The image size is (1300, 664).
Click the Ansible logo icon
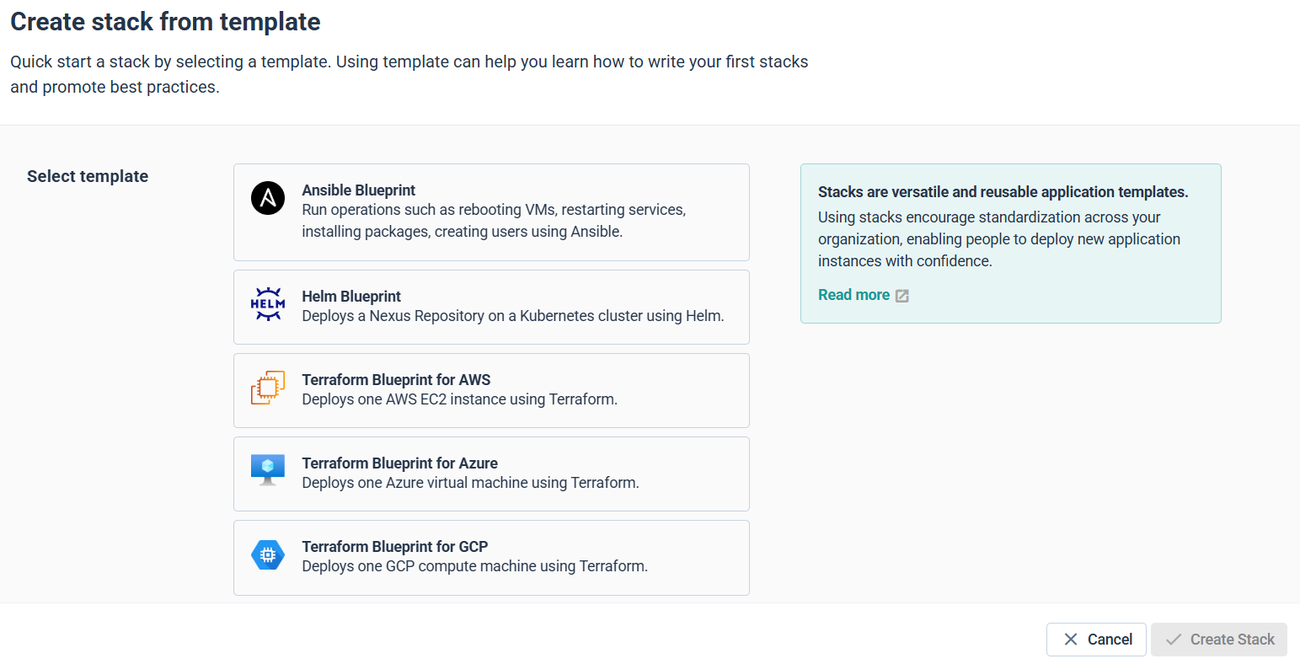click(268, 199)
